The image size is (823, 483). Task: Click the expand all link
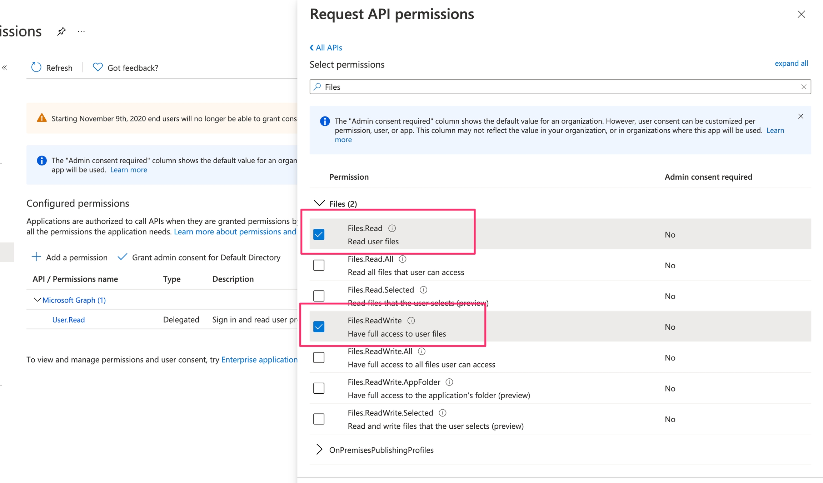coord(791,63)
